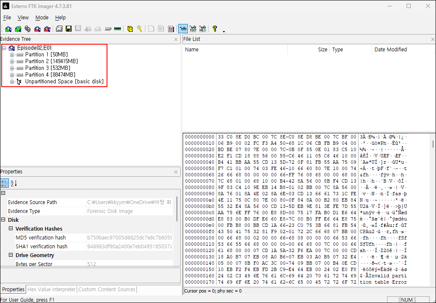This screenshot has width=436, height=303.
Task: Sort File List by Name column
Action: pos(235,50)
